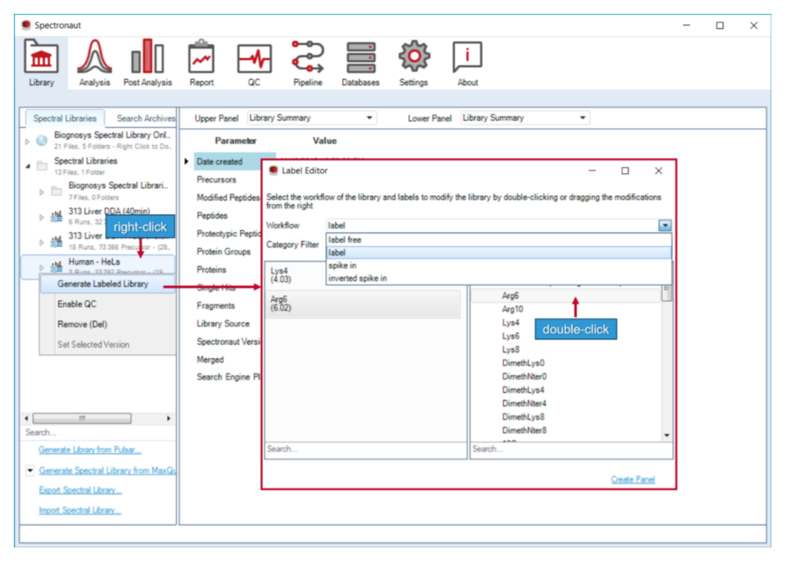The width and height of the screenshot is (786, 562).
Task: Click the library tree Search field
Action: click(x=98, y=432)
